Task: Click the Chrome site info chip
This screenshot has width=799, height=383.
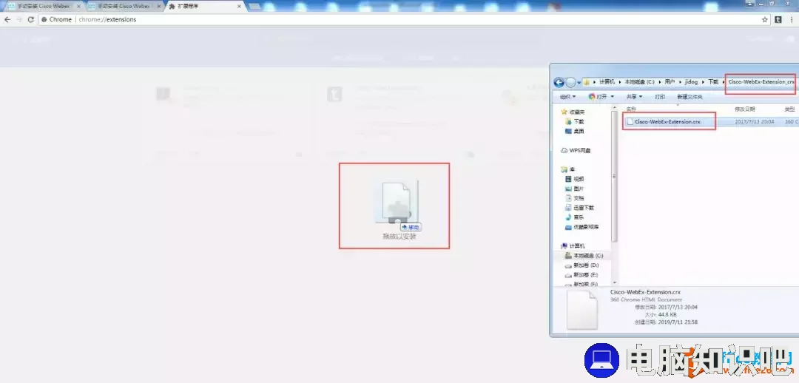Action: 56,19
